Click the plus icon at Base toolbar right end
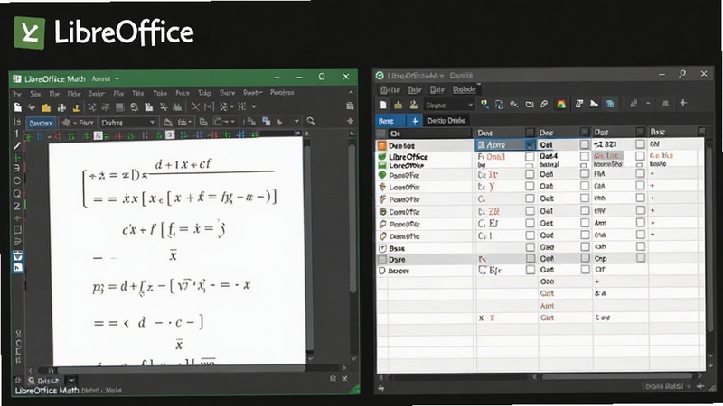 683,103
